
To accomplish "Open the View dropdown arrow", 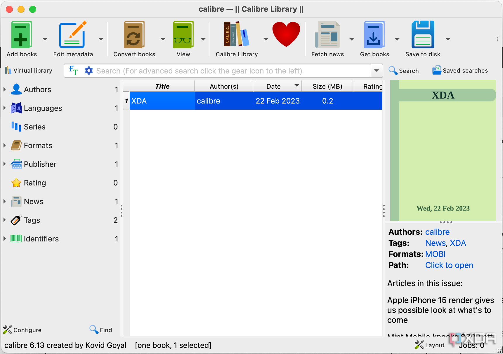I will pyautogui.click(x=203, y=39).
